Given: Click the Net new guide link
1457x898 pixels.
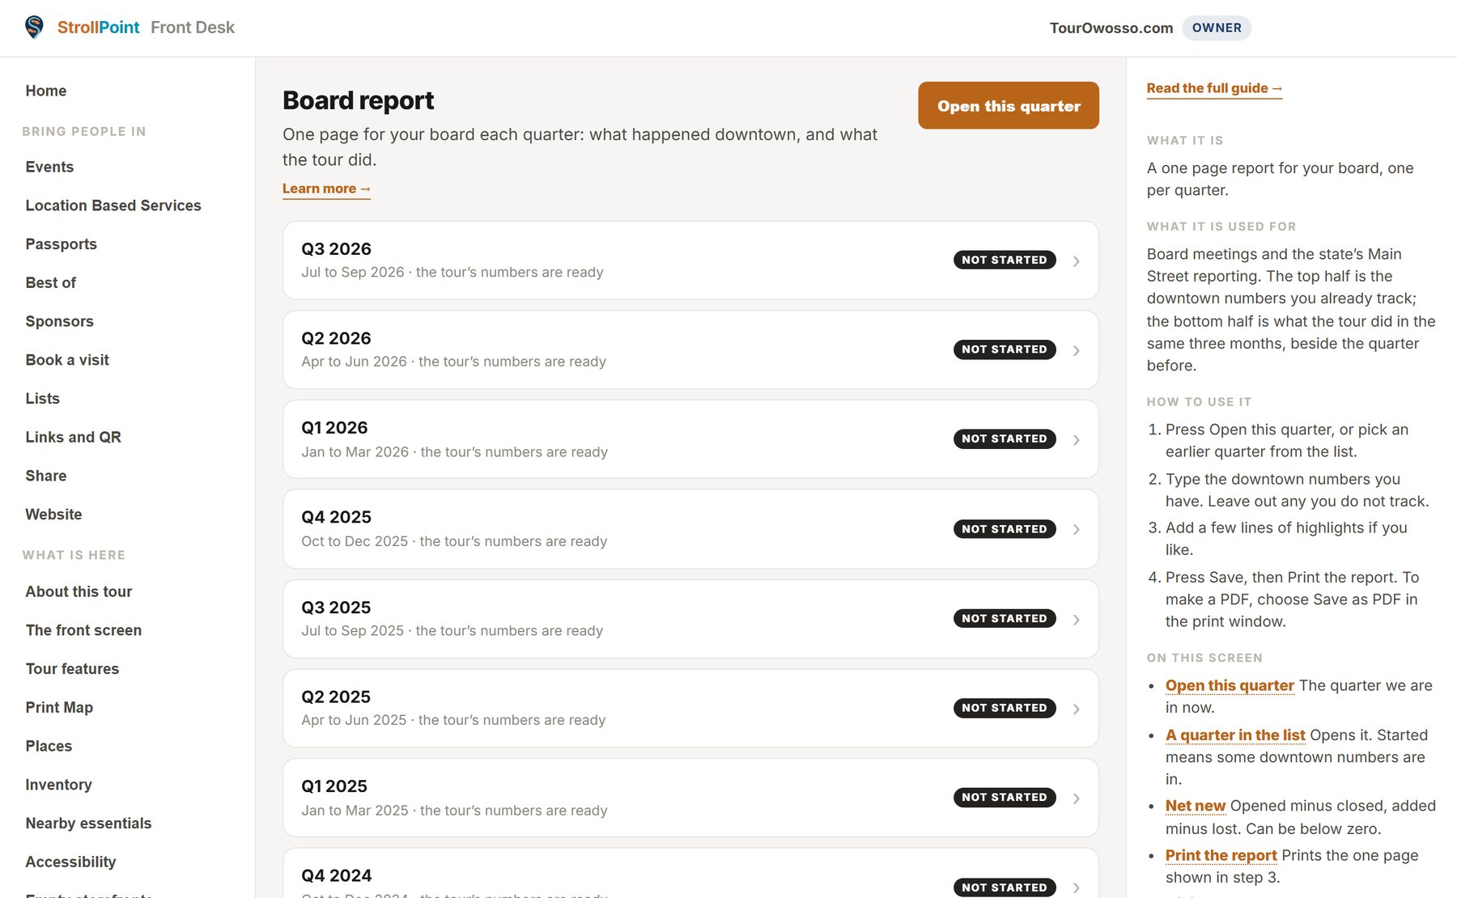Looking at the screenshot, I should point(1196,806).
